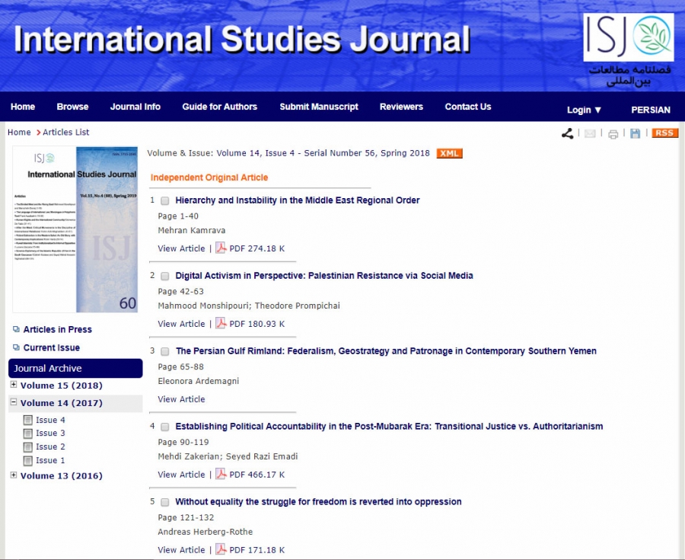Image resolution: width=685 pixels, height=560 pixels.
Task: Click author name Theodore Prompichai
Action: point(298,306)
